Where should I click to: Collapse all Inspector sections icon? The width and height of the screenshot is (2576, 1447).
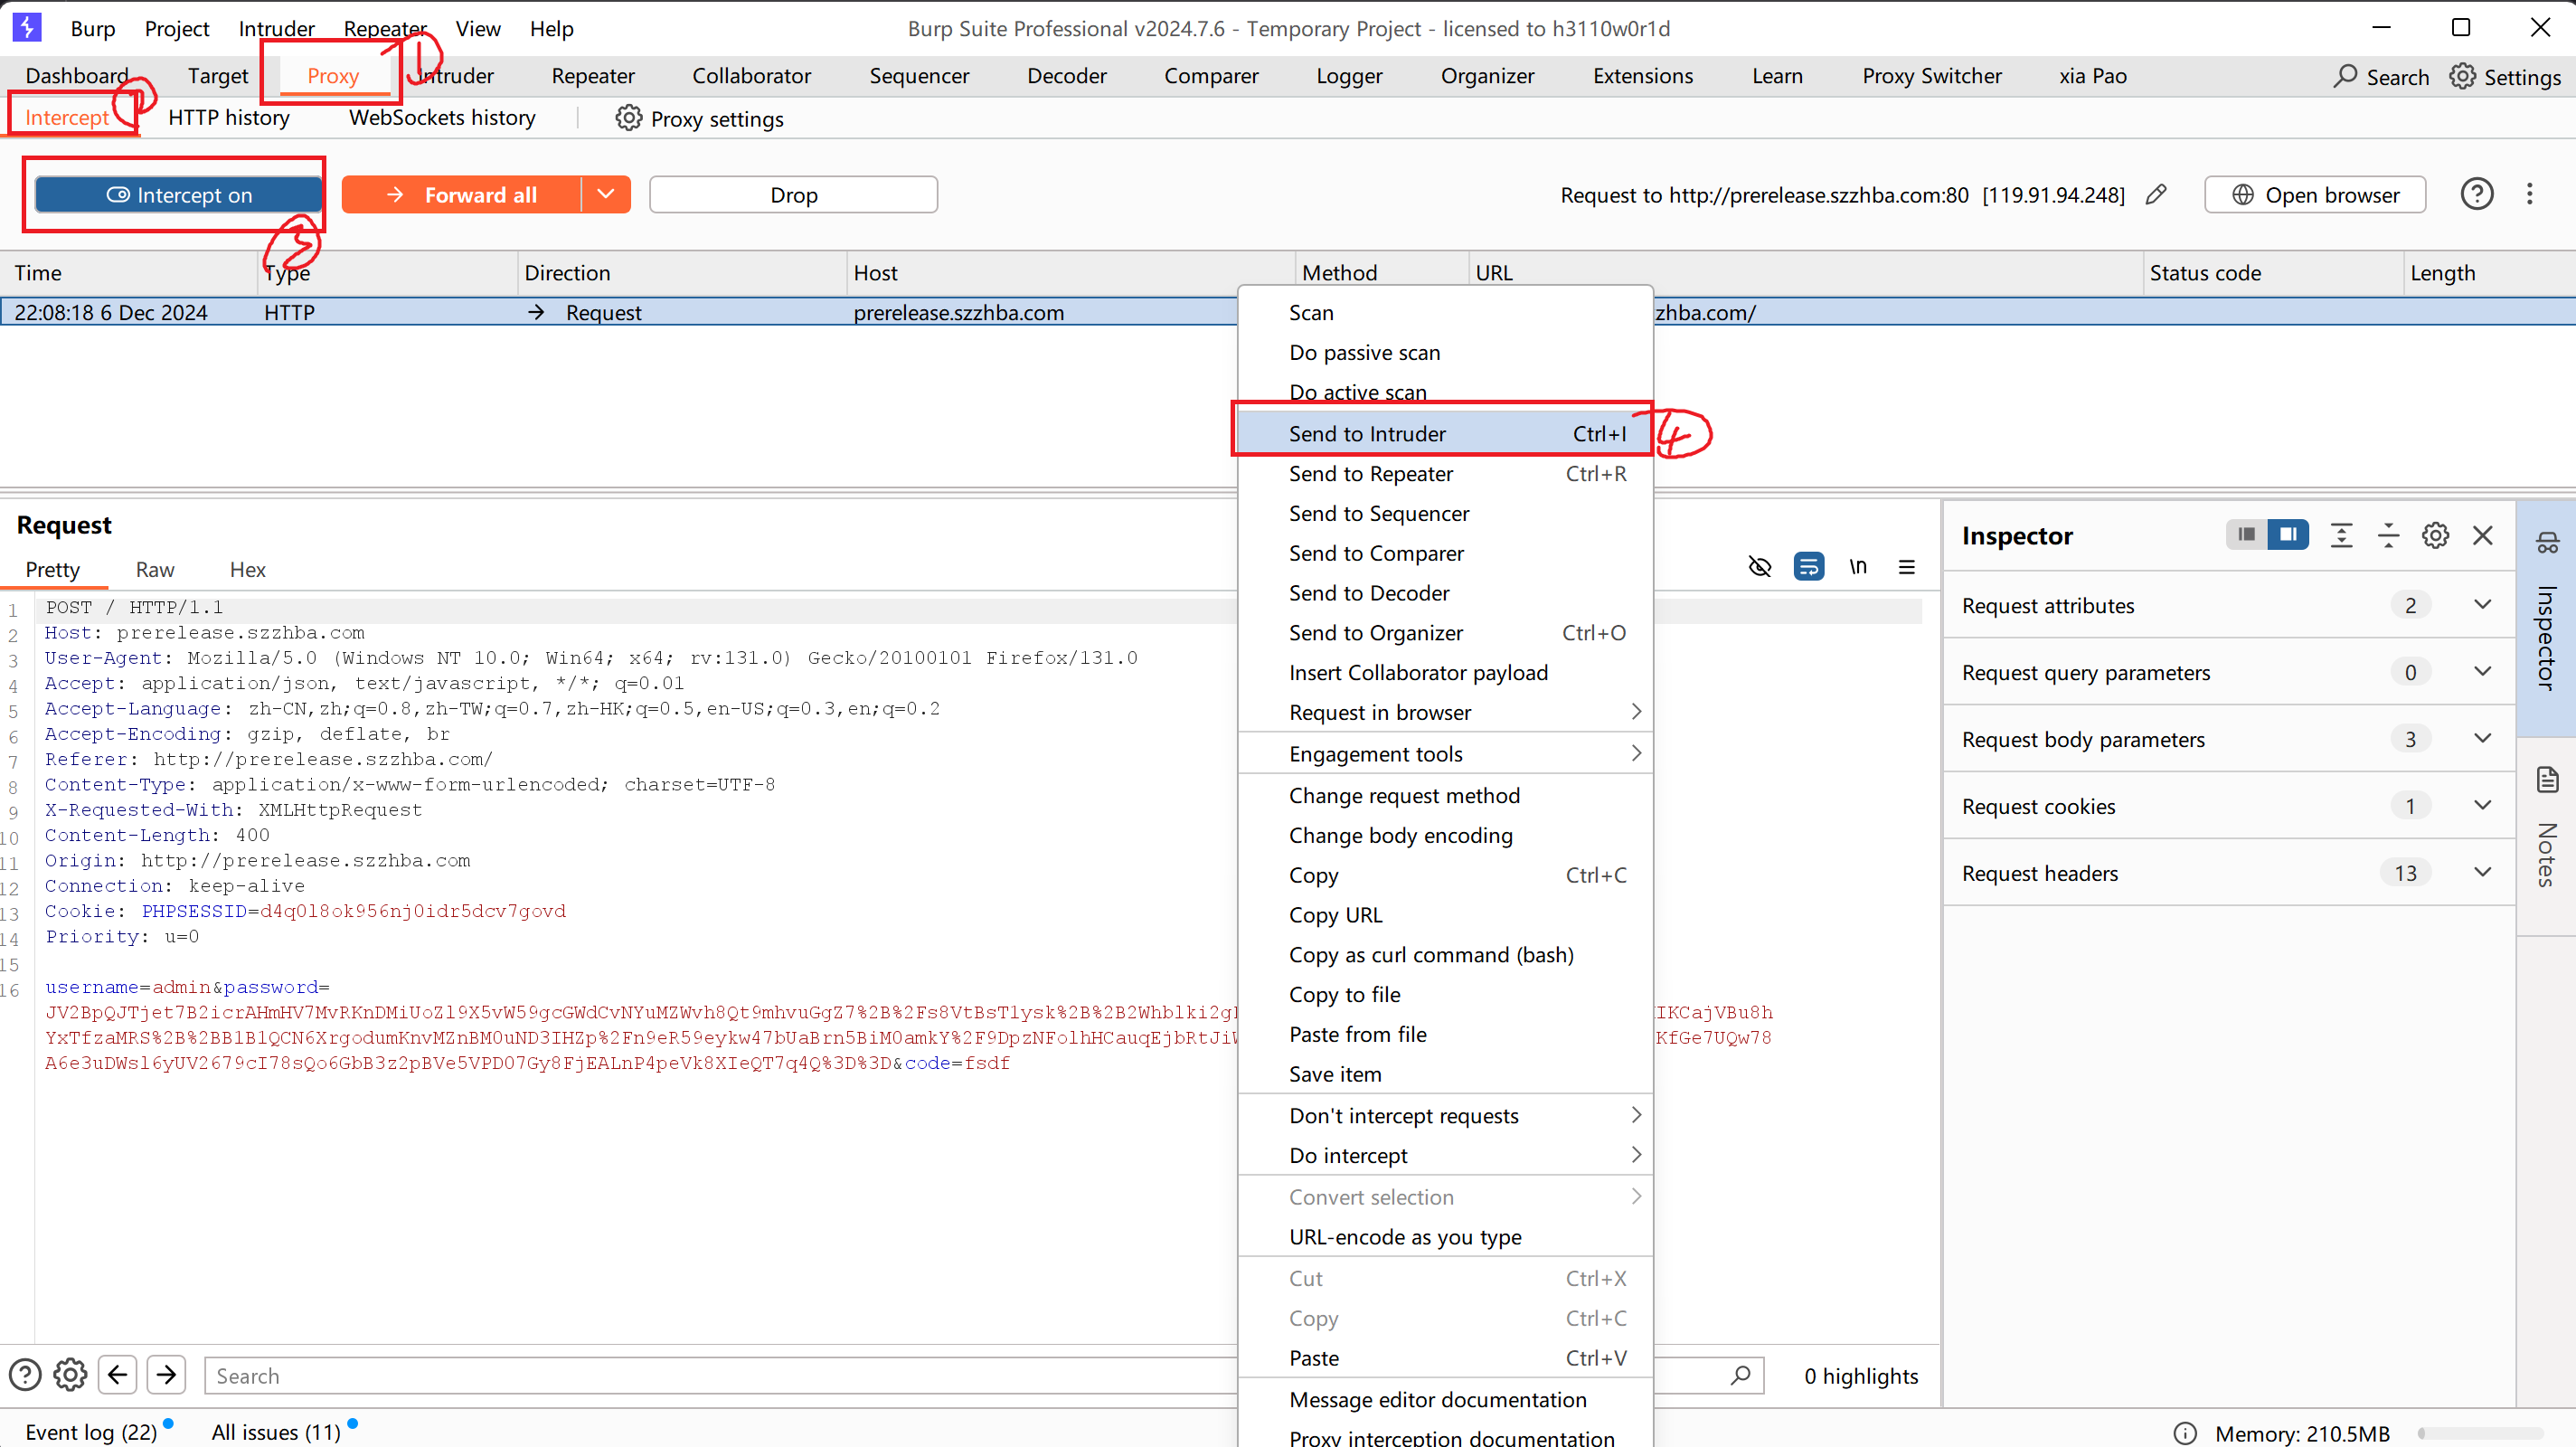(x=2388, y=536)
